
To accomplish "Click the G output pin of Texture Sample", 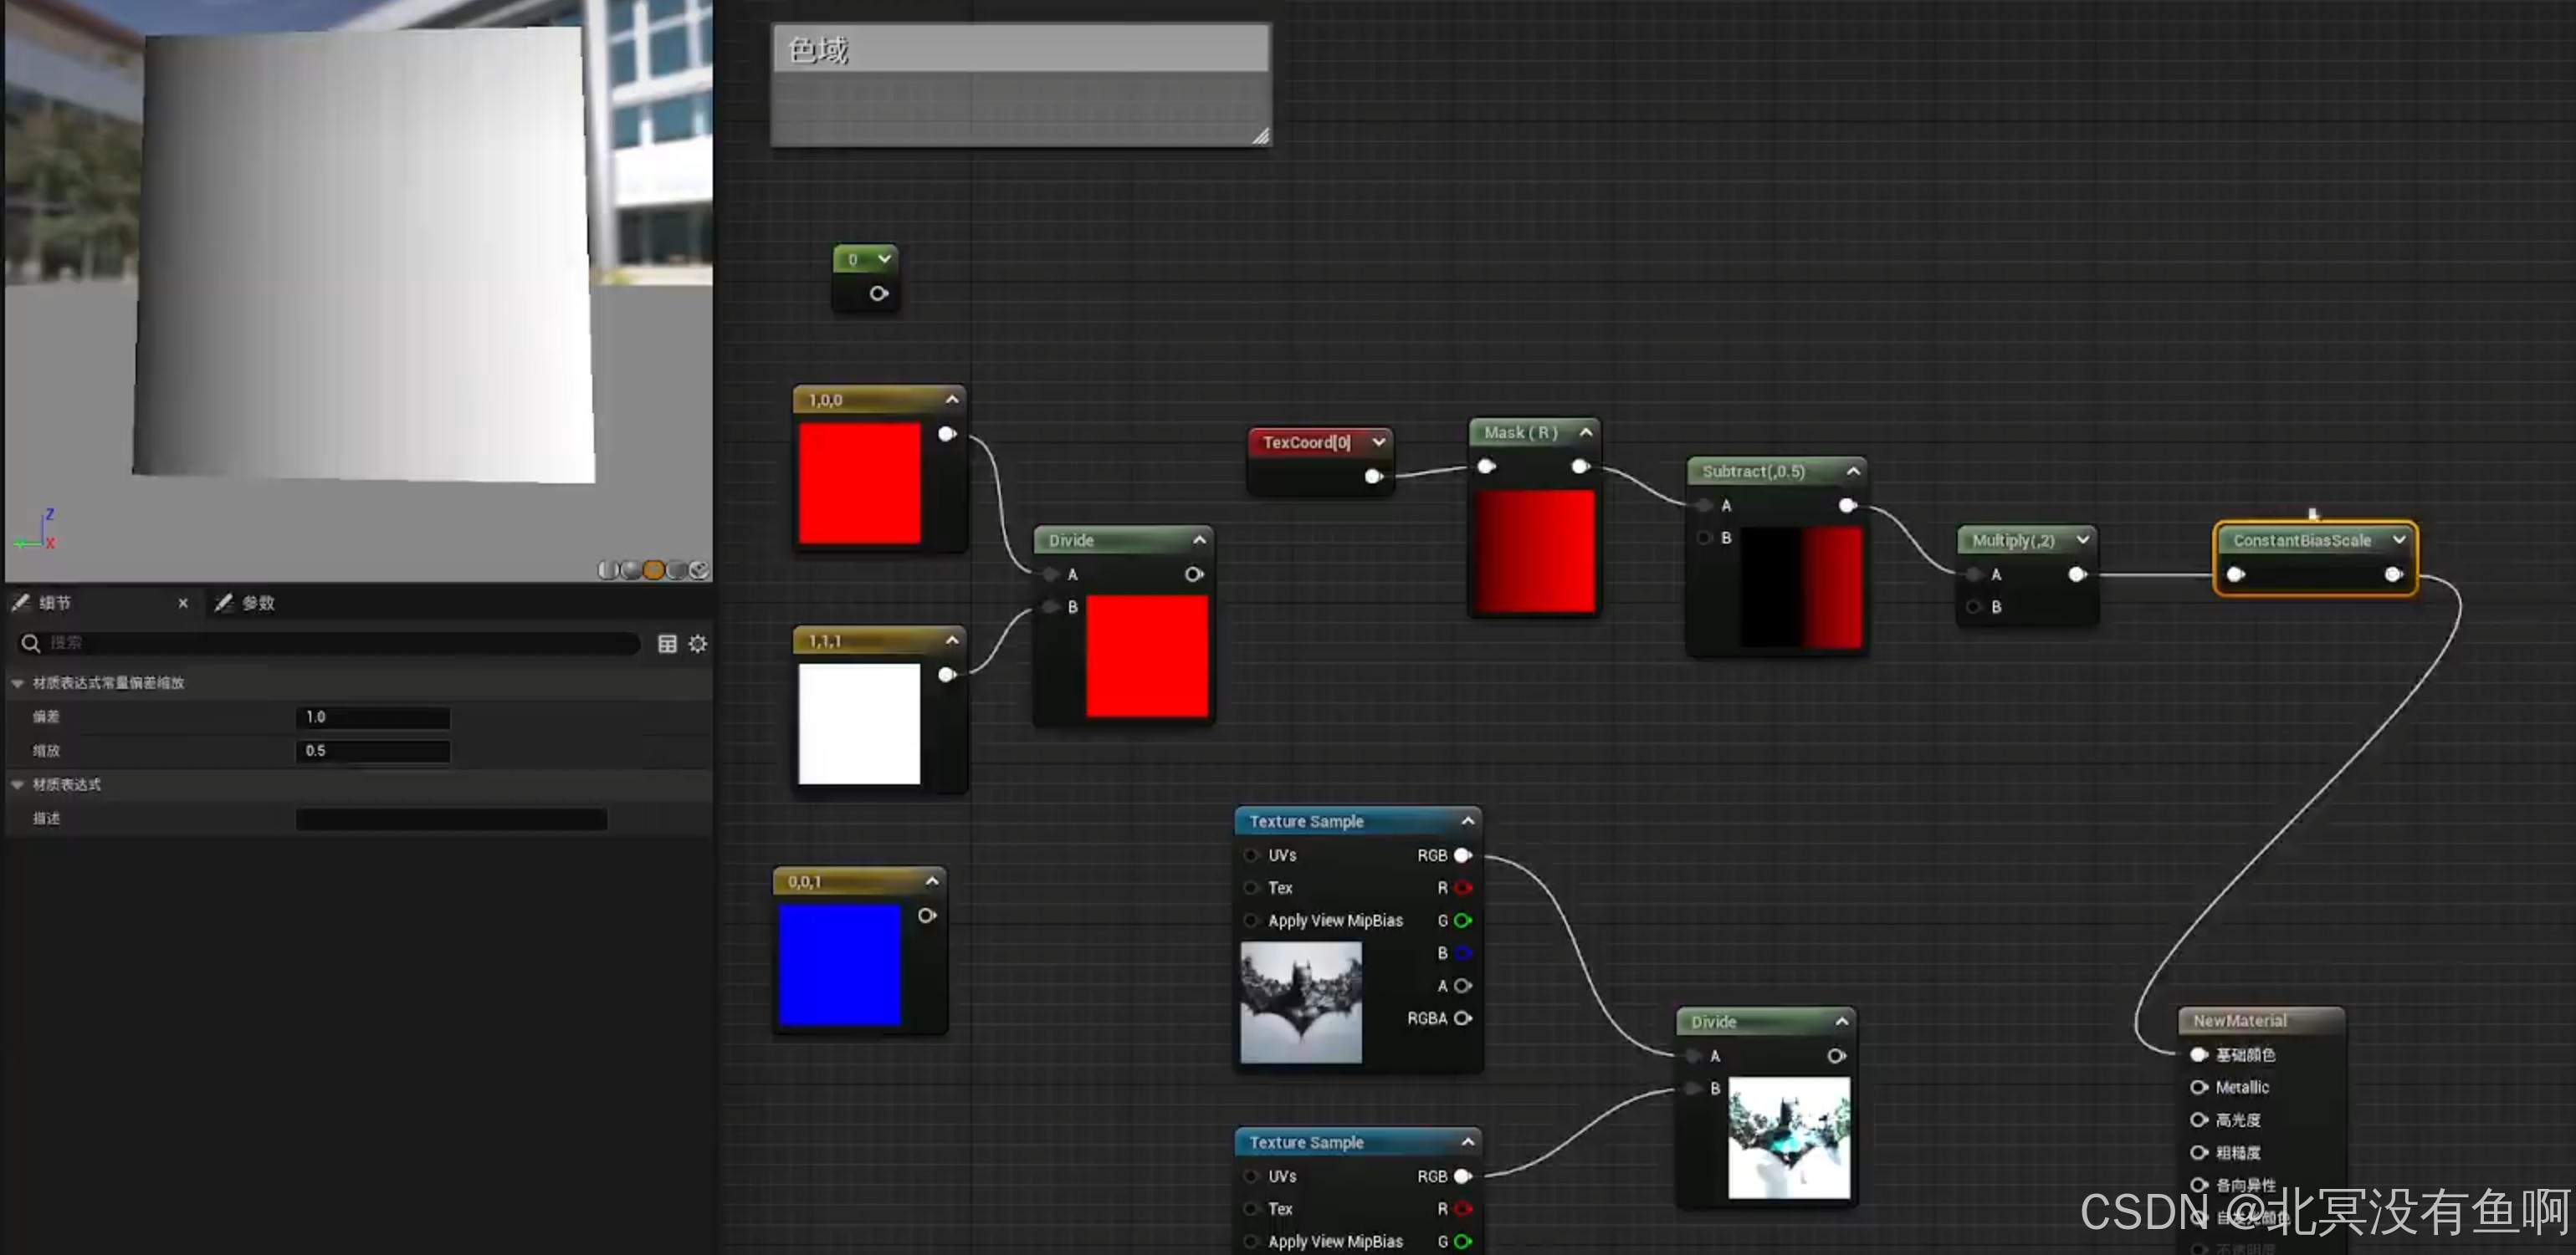I will [x=1462, y=921].
